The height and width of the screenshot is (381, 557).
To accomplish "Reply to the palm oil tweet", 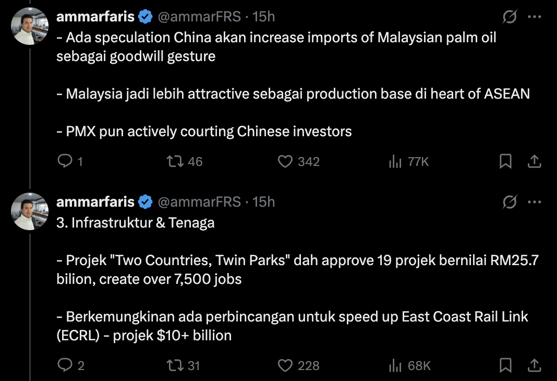I will [x=65, y=162].
